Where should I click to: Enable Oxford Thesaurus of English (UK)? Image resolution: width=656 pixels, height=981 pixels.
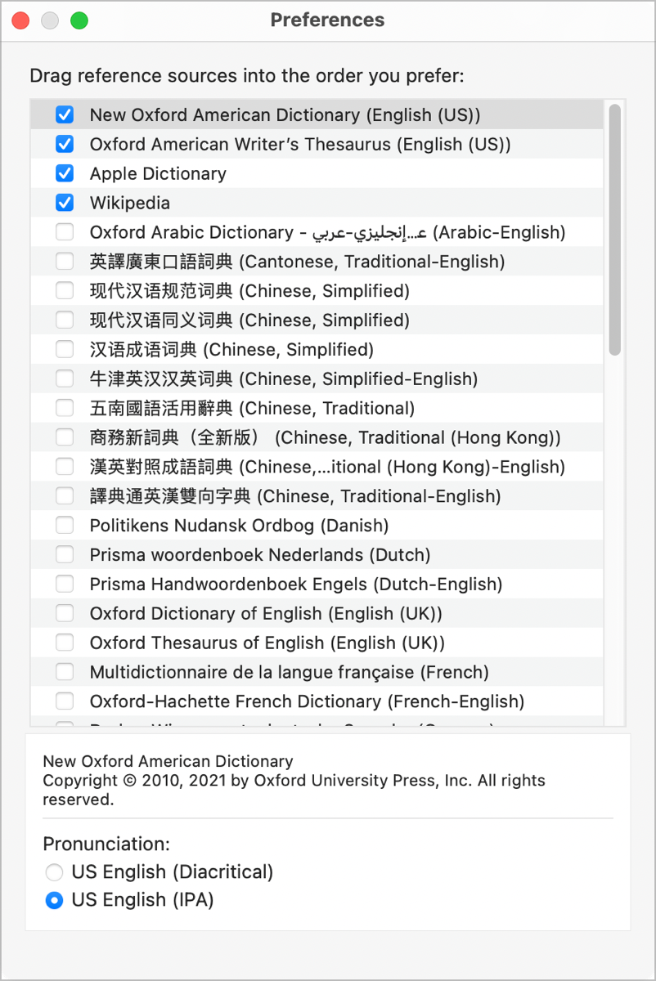click(65, 643)
